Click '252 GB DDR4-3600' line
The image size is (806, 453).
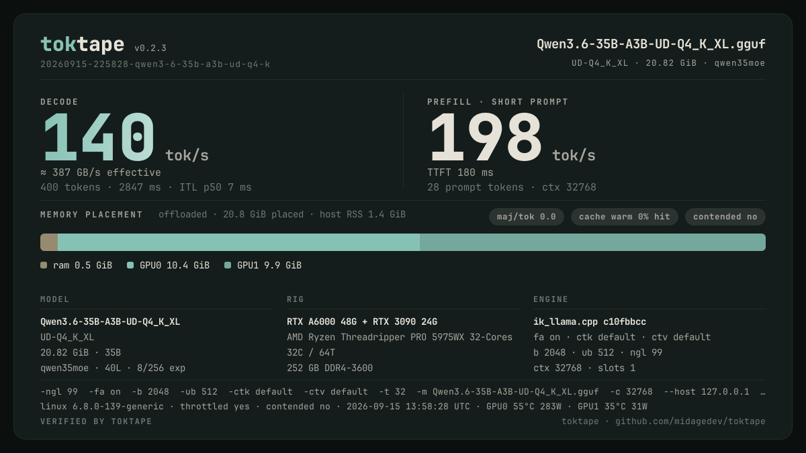point(330,368)
